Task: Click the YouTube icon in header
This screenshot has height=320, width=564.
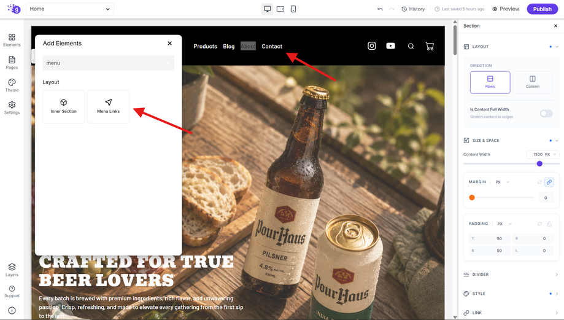Action: 391,45
